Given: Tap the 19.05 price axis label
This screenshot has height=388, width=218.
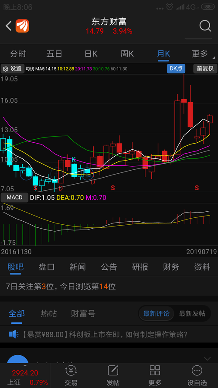Looking at the screenshot, I should point(9,79).
